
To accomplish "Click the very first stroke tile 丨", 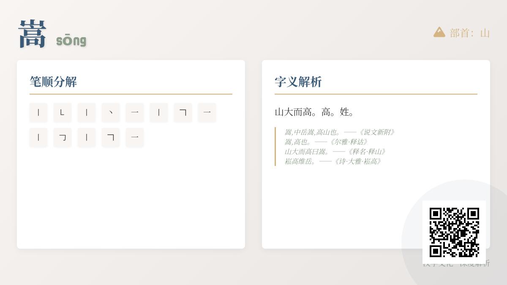I will click(x=38, y=112).
